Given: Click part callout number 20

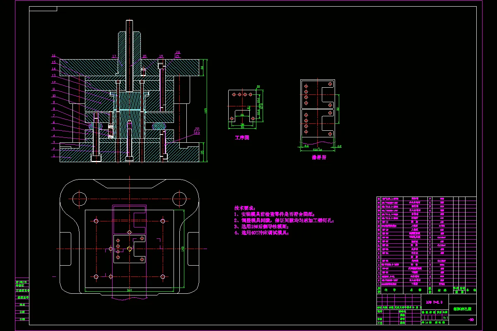Looking at the screenshot, I should 178,52.
